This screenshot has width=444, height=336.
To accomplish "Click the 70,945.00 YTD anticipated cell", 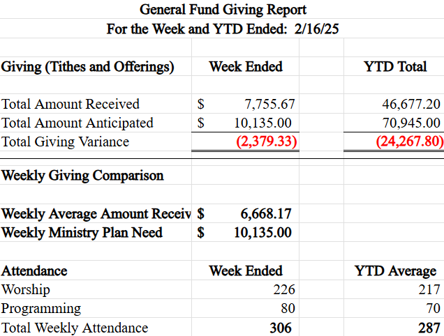I will pyautogui.click(x=411, y=123).
